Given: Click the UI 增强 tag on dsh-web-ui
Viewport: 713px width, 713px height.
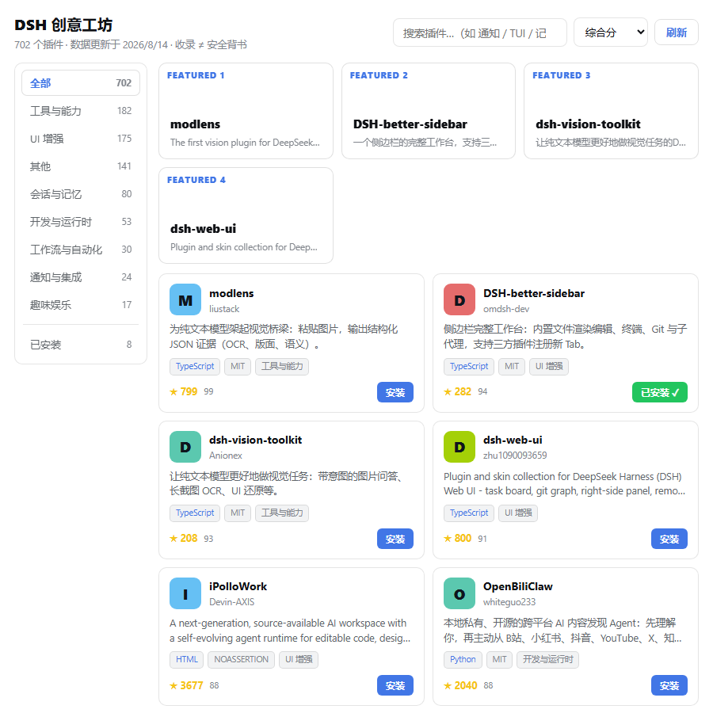Looking at the screenshot, I should [x=518, y=513].
